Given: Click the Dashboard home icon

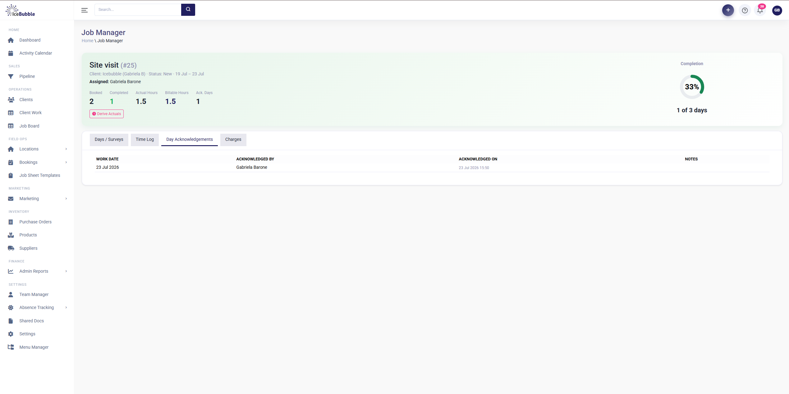Looking at the screenshot, I should tap(11, 40).
